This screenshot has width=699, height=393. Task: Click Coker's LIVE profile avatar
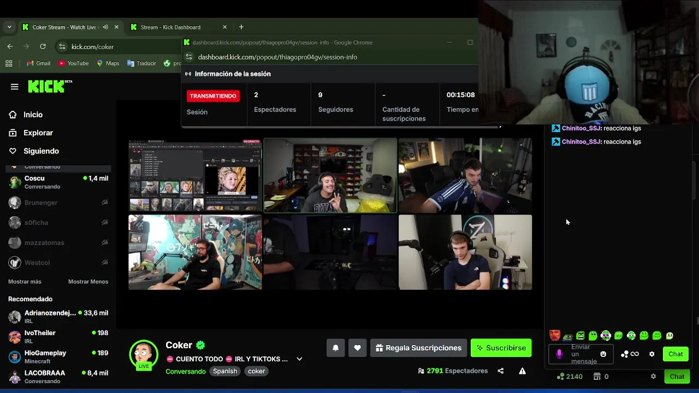coord(144,354)
